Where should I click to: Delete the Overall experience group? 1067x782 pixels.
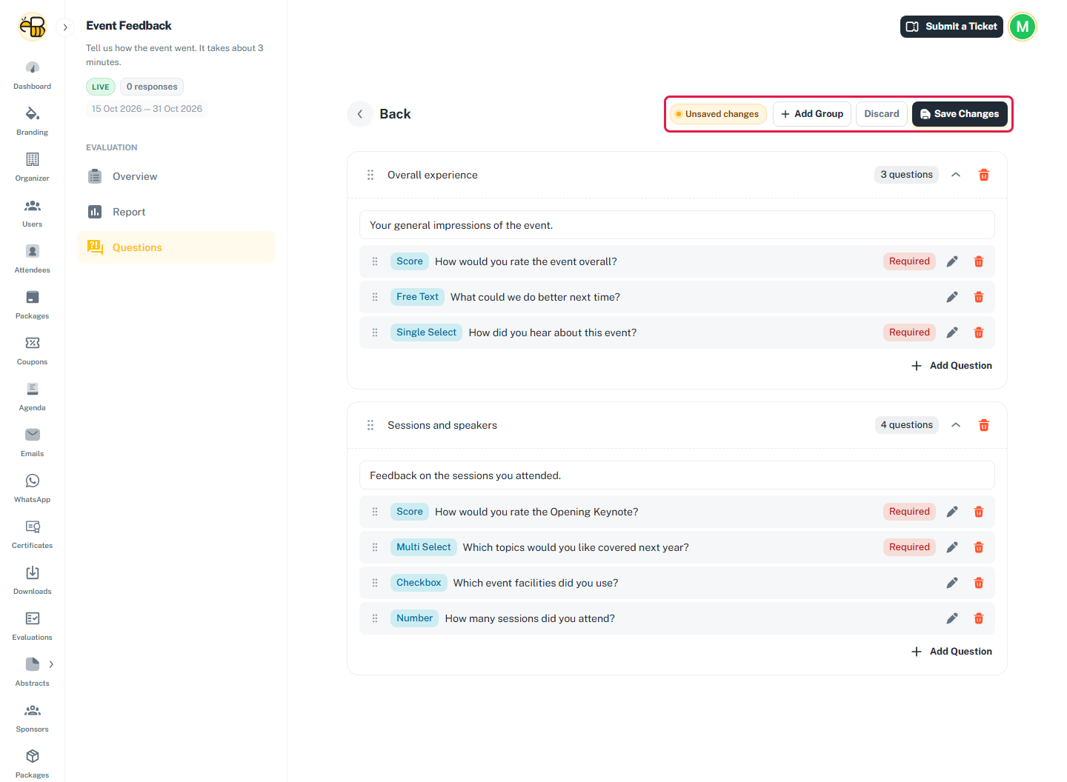pyautogui.click(x=984, y=175)
